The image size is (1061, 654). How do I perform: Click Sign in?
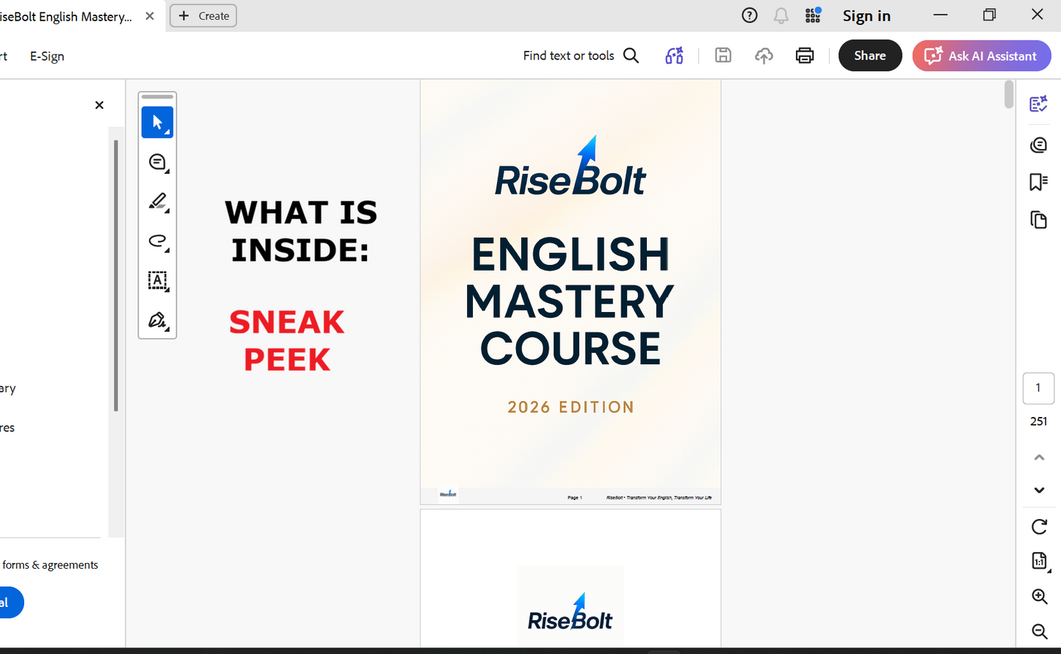(x=866, y=15)
